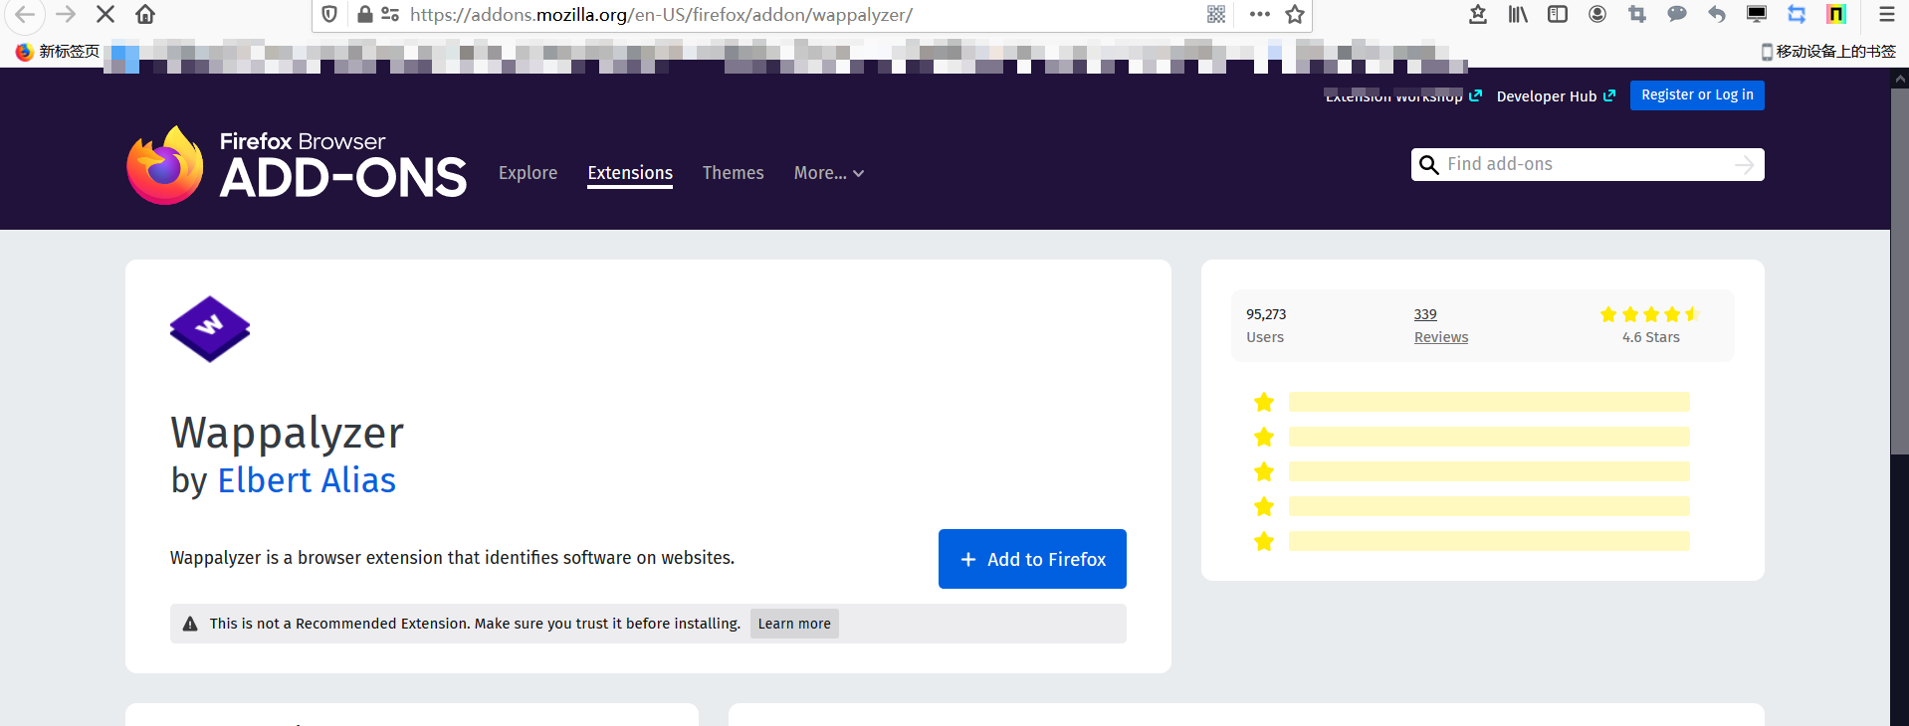Open the Extension Workshop link
Image resolution: width=1909 pixels, height=726 pixels.
(x=1403, y=96)
